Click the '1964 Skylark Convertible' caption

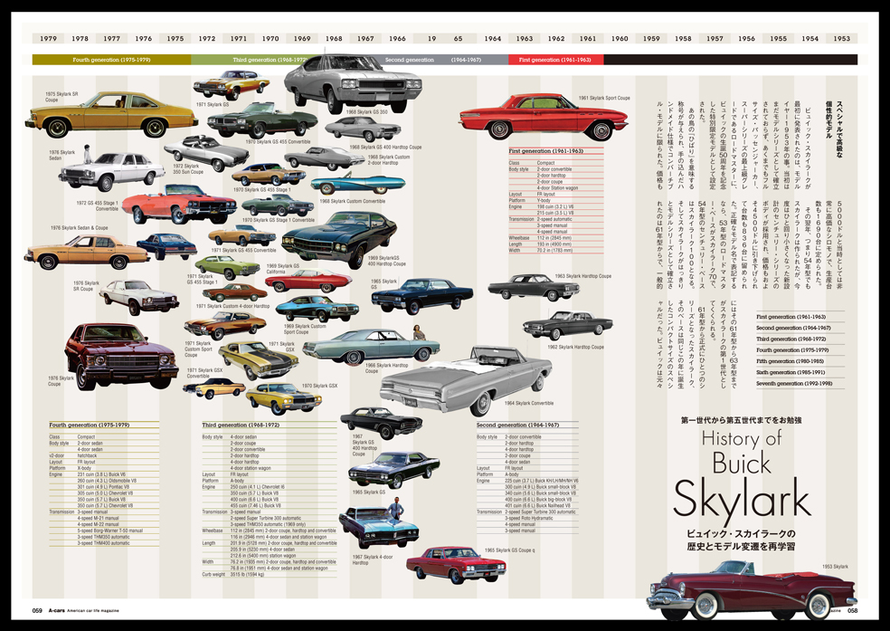click(x=529, y=403)
